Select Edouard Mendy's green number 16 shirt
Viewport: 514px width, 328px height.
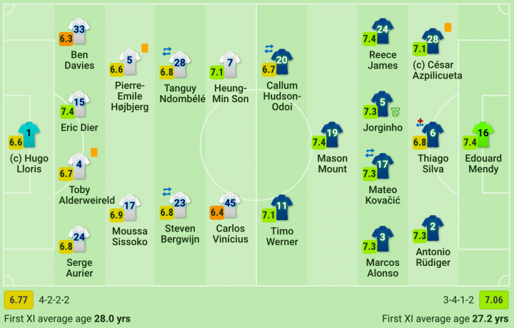483,134
